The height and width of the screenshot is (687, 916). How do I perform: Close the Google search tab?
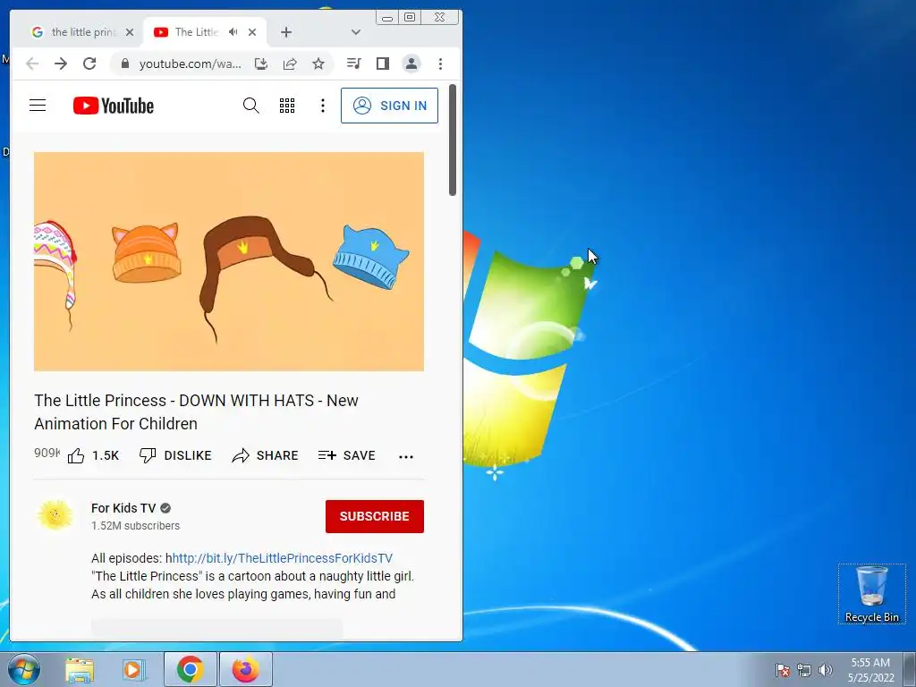pyautogui.click(x=130, y=32)
